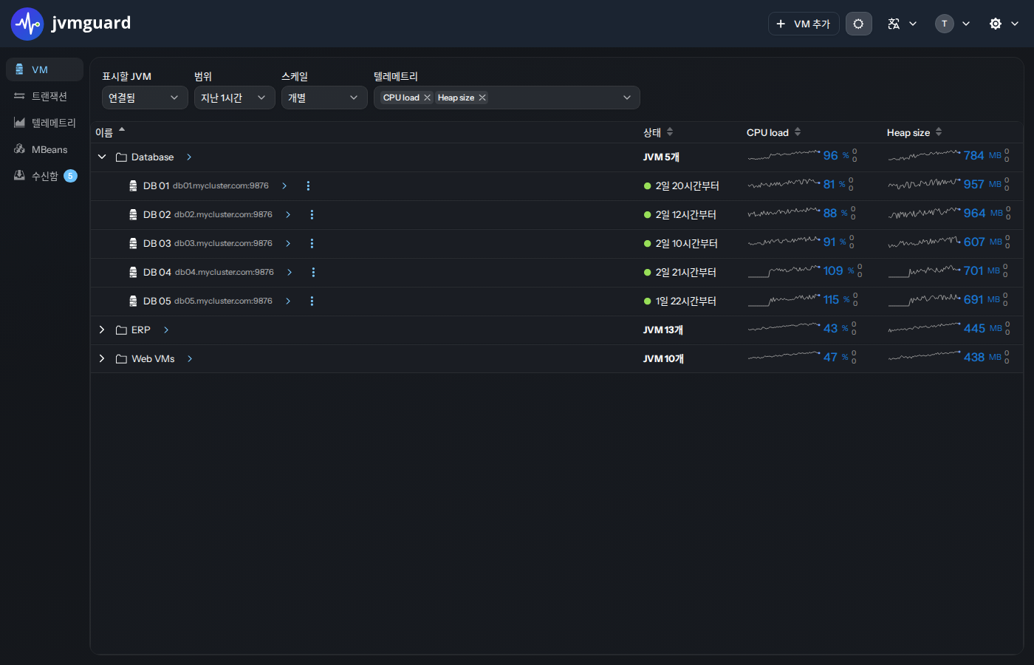The image size is (1034, 665).
Task: Click the ERP folder icon
Action: 121,330
